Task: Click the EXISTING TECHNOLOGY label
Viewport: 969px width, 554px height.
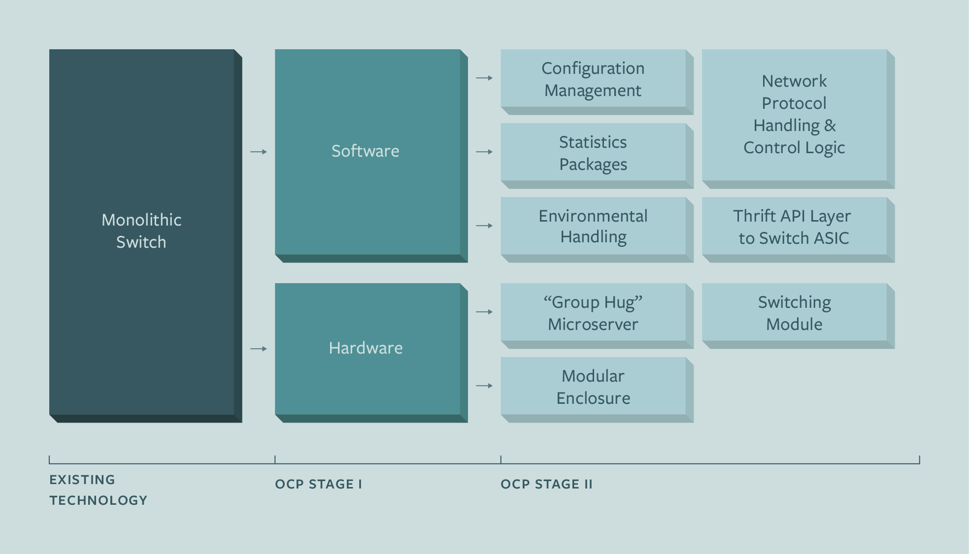Action: tap(99, 490)
